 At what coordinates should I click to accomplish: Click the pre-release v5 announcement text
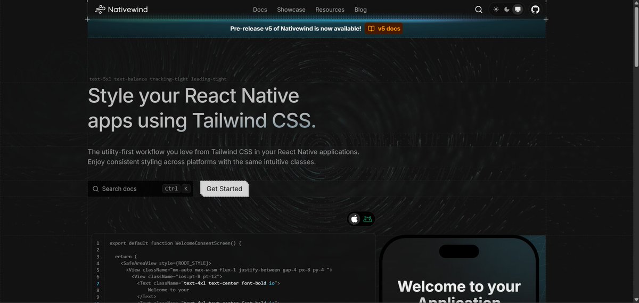(x=296, y=29)
